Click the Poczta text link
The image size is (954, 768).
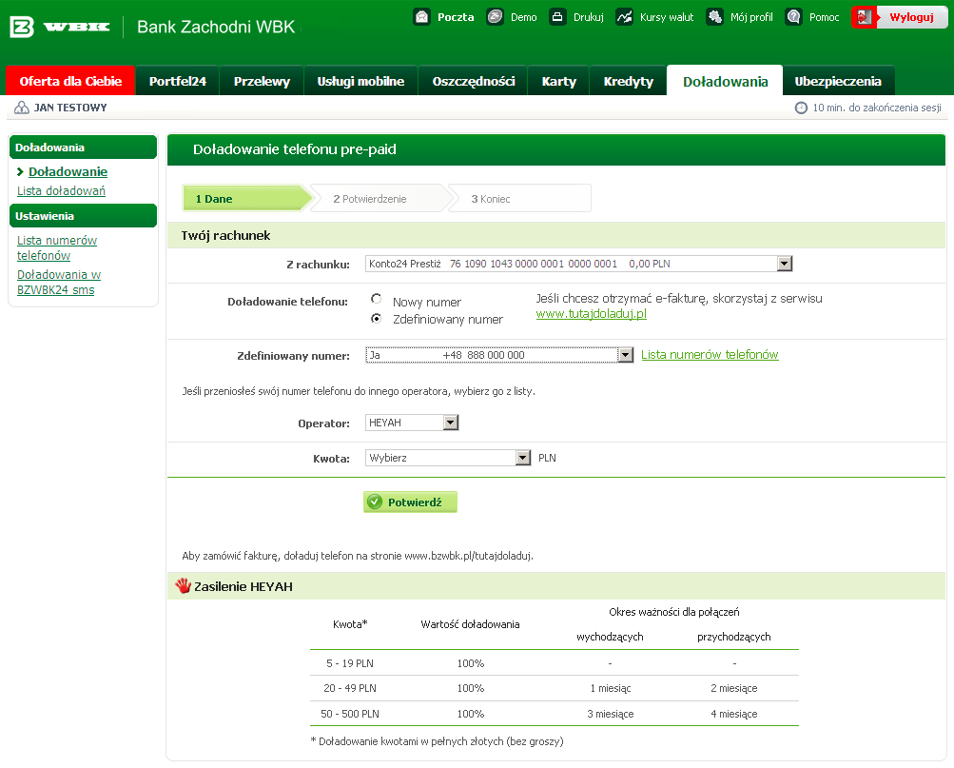(x=456, y=17)
